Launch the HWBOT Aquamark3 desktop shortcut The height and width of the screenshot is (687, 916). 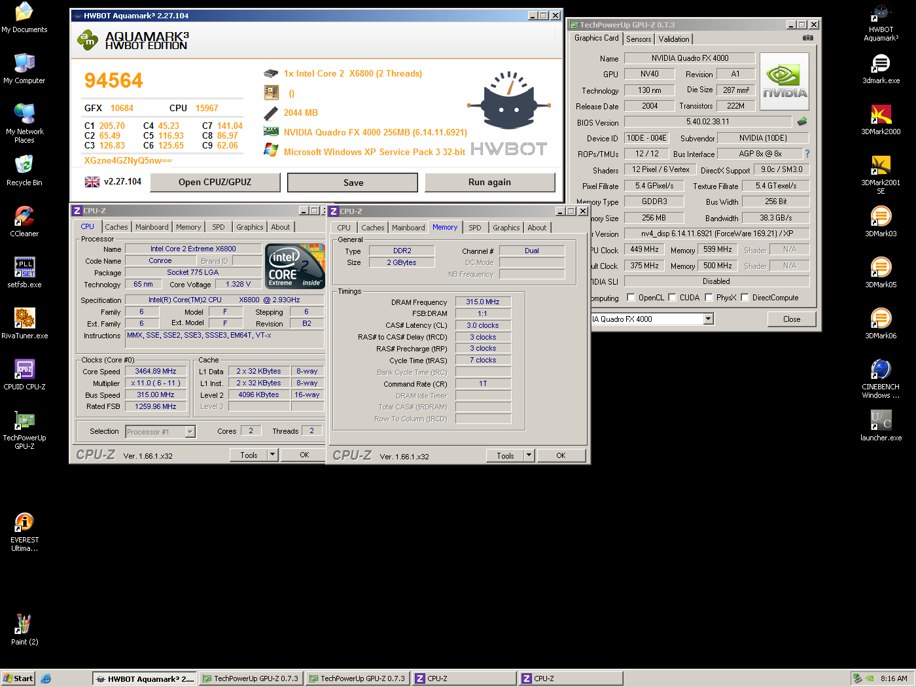881,22
